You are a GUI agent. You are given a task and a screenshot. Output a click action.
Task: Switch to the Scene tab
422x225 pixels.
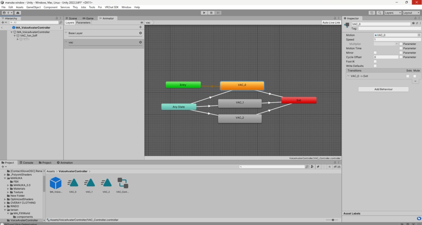pyautogui.click(x=71, y=18)
